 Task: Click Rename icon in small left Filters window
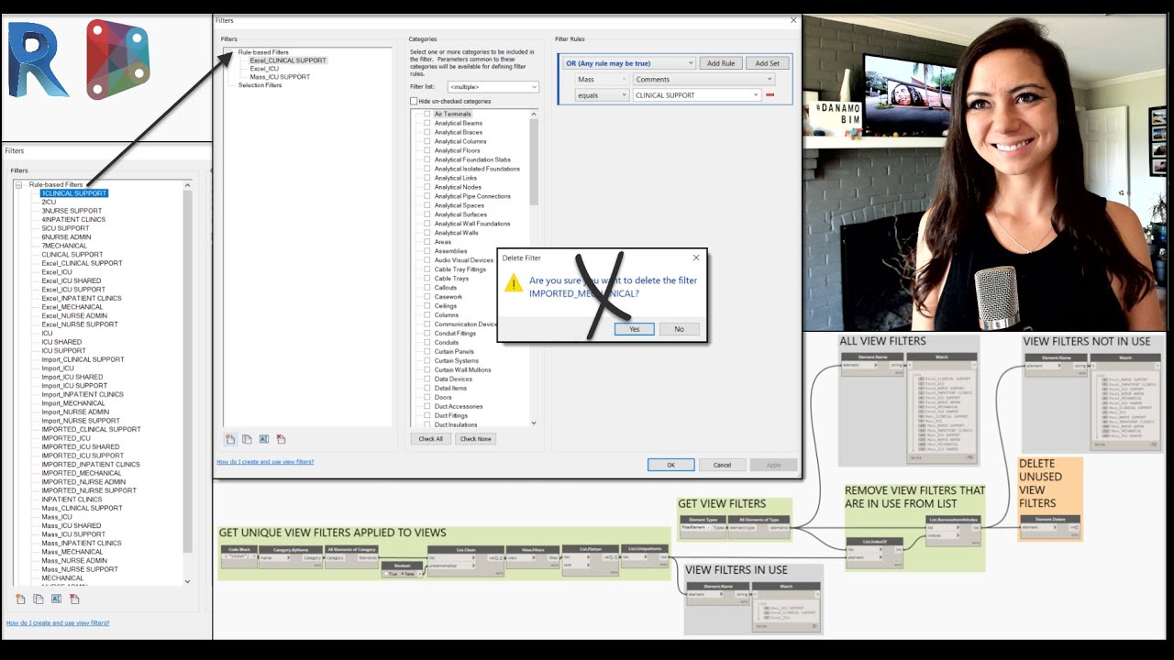[56, 599]
